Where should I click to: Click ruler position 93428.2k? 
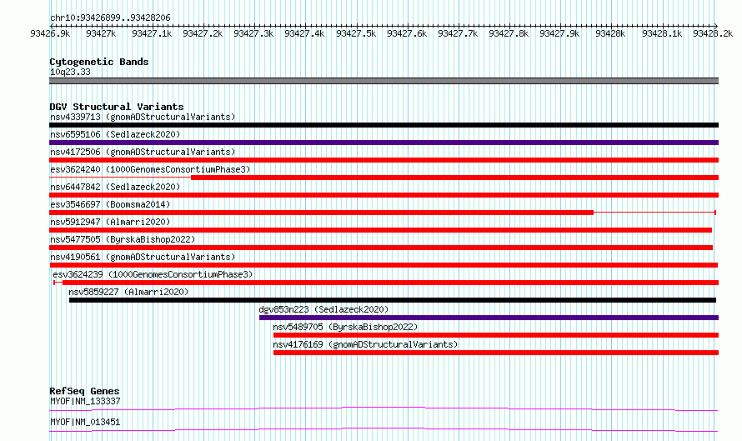pyautogui.click(x=713, y=33)
